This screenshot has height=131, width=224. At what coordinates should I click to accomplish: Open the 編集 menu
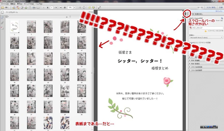[x=13, y=4]
